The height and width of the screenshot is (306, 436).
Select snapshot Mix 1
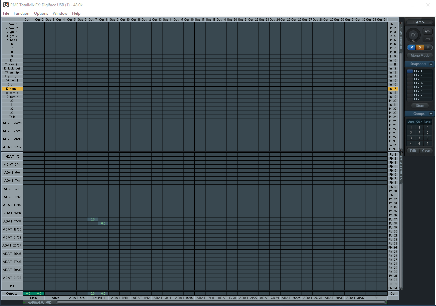click(420, 71)
